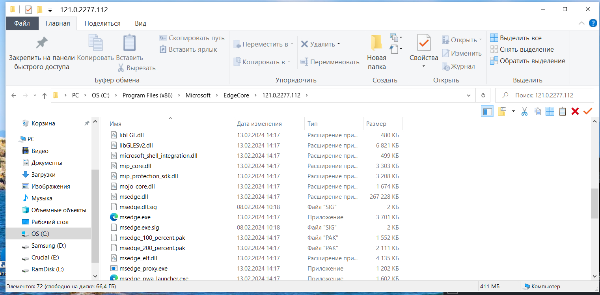The width and height of the screenshot is (600, 295).
Task: Open the address bar history dropdown chevron
Action: [469, 95]
